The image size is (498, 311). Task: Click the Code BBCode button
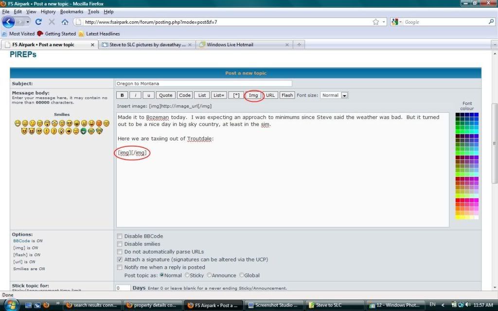pos(184,95)
